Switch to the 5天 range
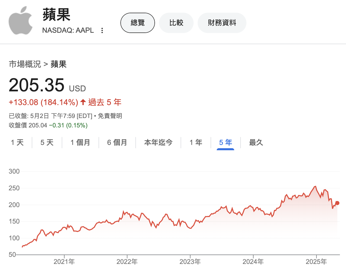Screen dimensions: 346x268 point(47,143)
